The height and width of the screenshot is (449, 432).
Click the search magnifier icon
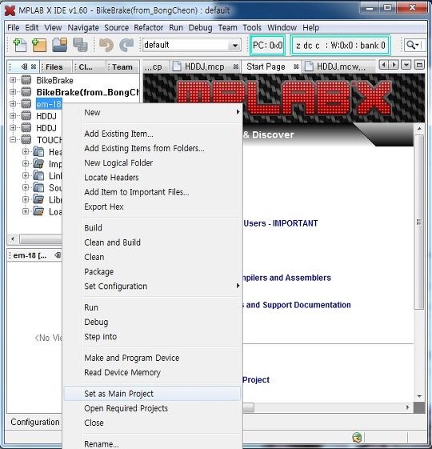[x=410, y=45]
